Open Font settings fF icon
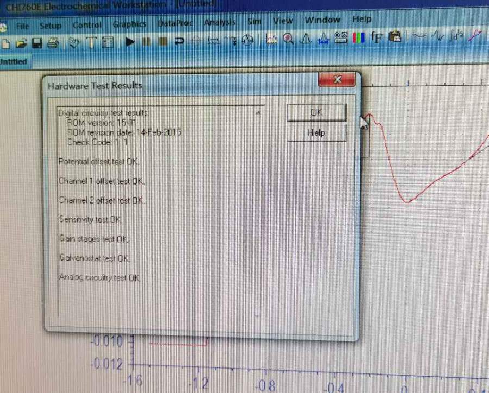 (x=376, y=37)
